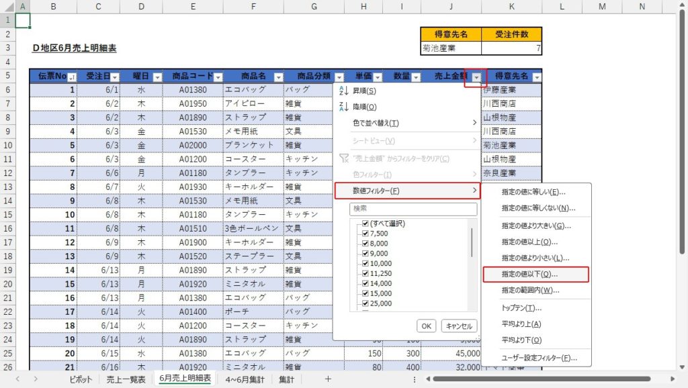Open the 商品分類 column filter dropdown
688x388 pixels.
coord(339,77)
